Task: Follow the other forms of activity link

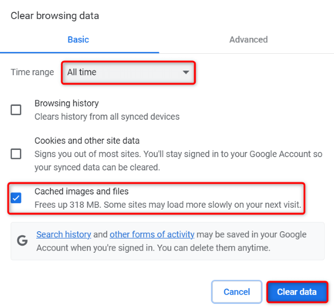Action: tap(152, 234)
